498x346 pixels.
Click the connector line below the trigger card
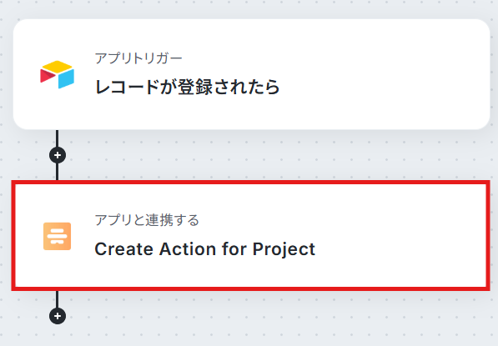[58, 138]
